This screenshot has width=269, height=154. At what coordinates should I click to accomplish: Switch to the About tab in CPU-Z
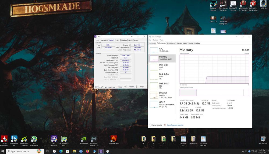point(136,40)
